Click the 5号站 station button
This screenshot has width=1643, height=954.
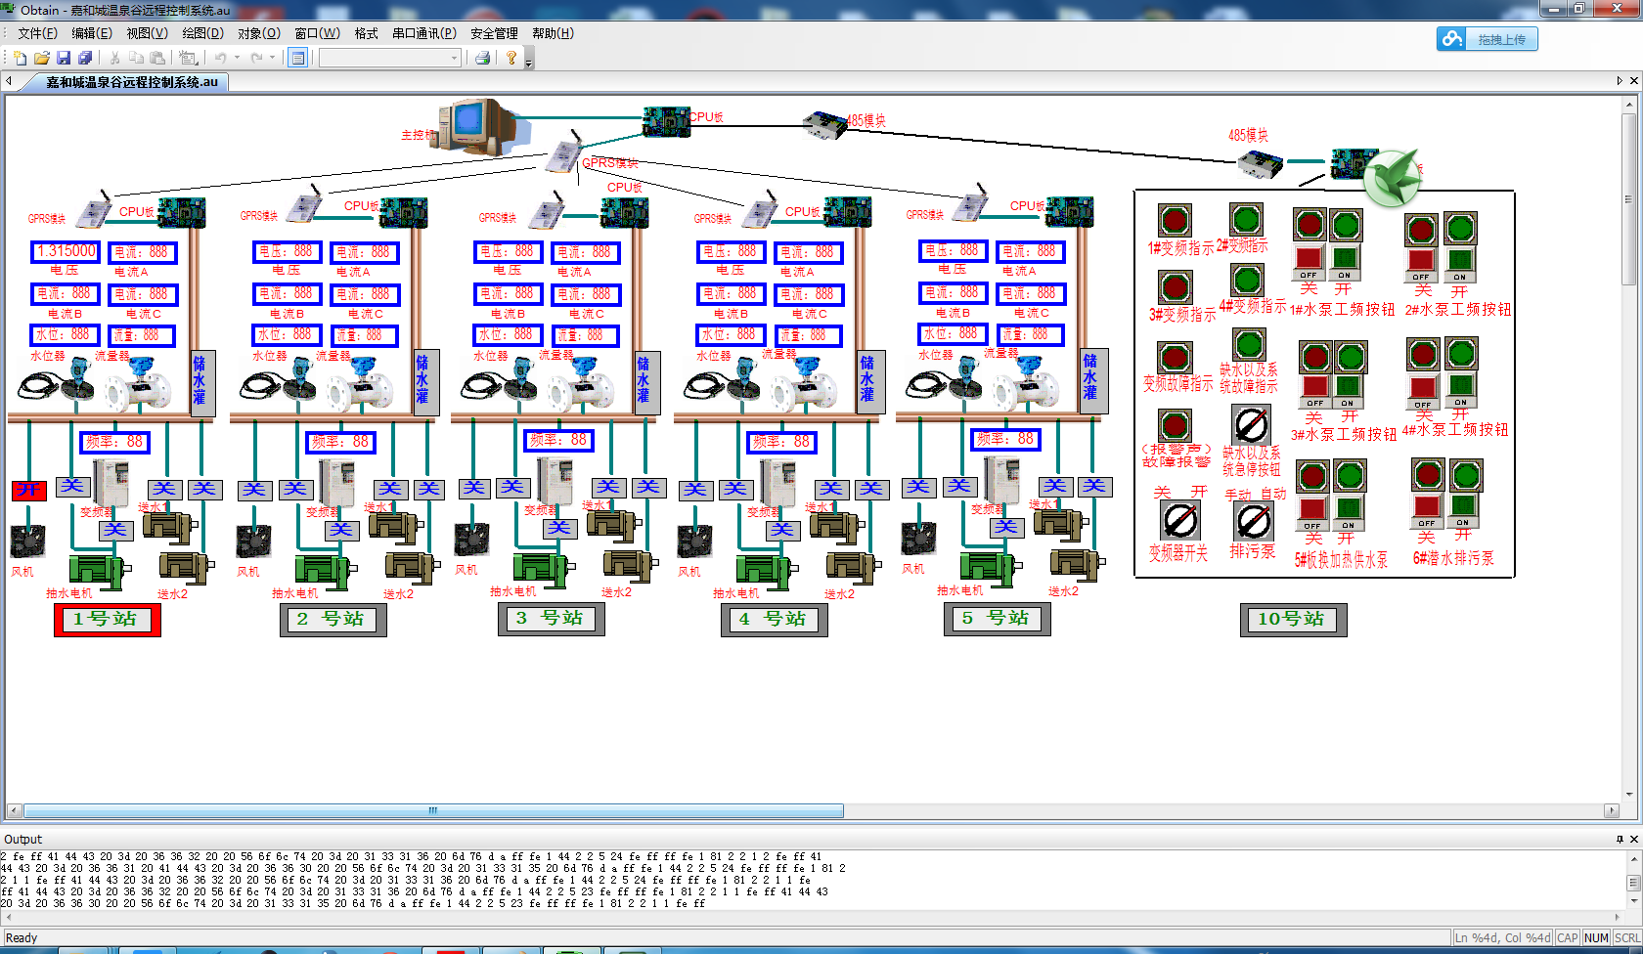[x=998, y=619]
